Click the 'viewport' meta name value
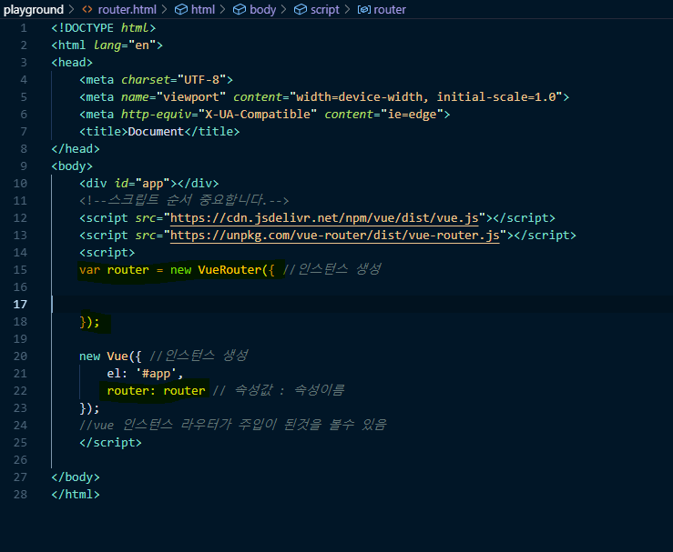The image size is (673, 552). [191, 97]
